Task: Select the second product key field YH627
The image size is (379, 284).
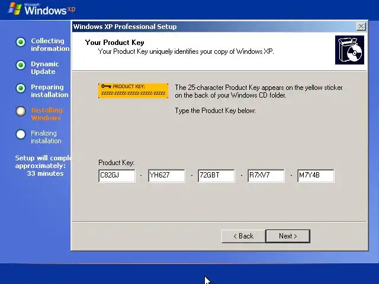Action: [x=166, y=176]
